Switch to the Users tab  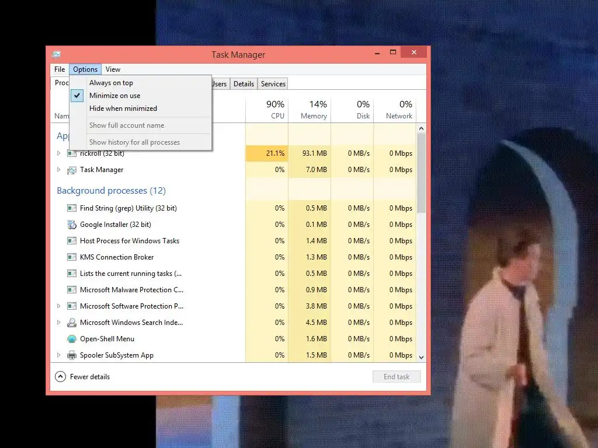[220, 84]
